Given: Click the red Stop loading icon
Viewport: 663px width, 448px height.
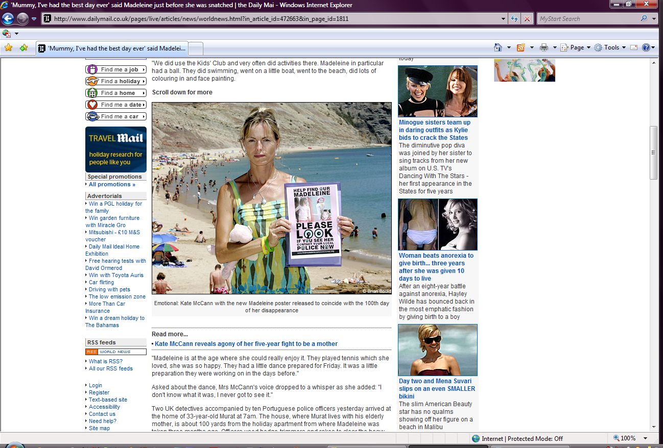Looking at the screenshot, I should point(527,19).
